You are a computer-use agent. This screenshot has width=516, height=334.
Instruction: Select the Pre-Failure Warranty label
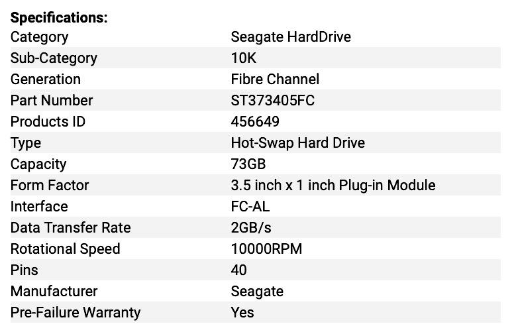point(76,312)
